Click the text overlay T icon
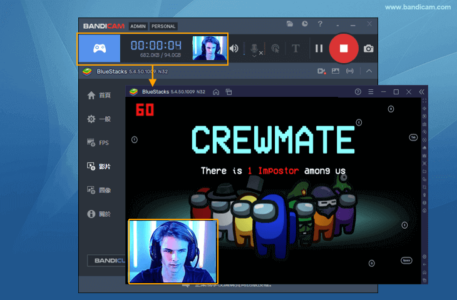The image size is (457, 300). click(296, 48)
